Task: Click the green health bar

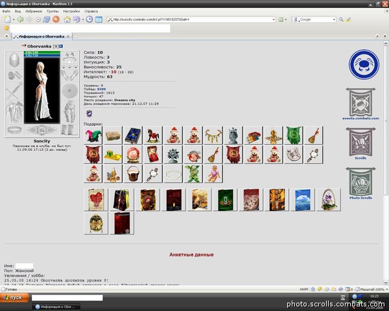Action: pos(42,52)
